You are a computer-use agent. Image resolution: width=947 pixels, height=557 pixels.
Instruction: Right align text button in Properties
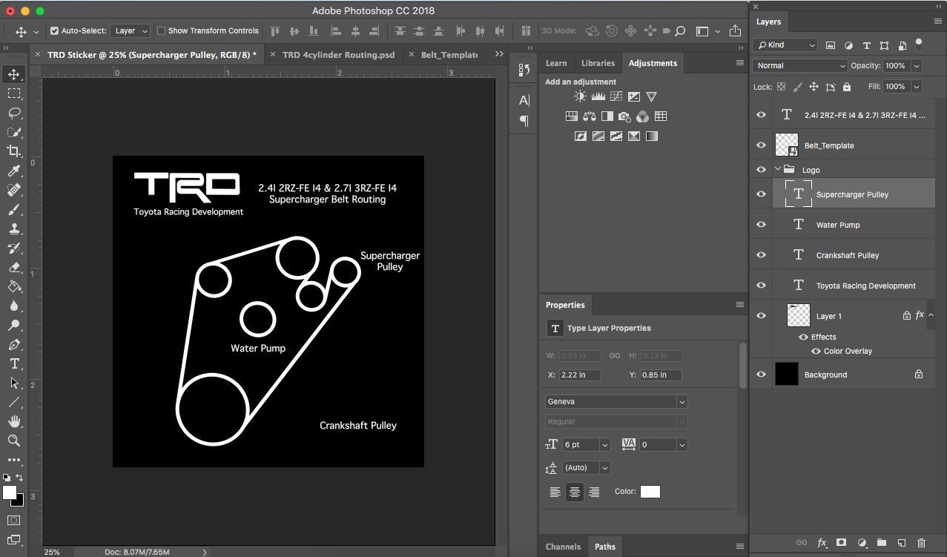(x=594, y=492)
